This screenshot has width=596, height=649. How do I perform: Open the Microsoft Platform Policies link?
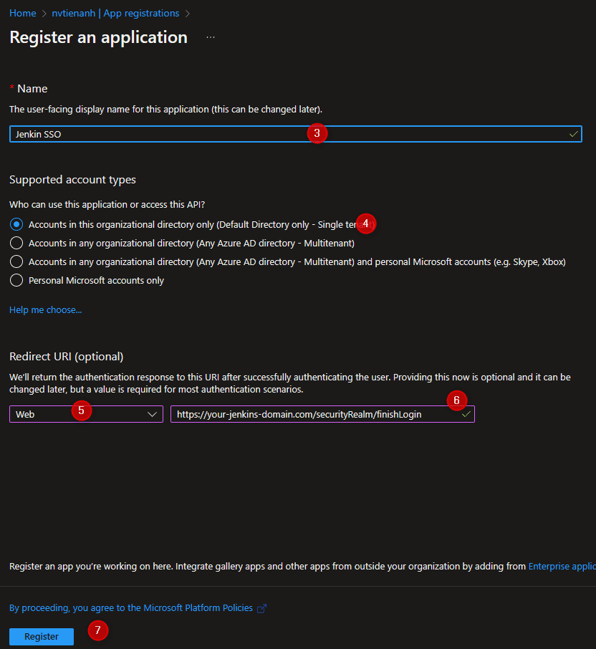[x=131, y=607]
